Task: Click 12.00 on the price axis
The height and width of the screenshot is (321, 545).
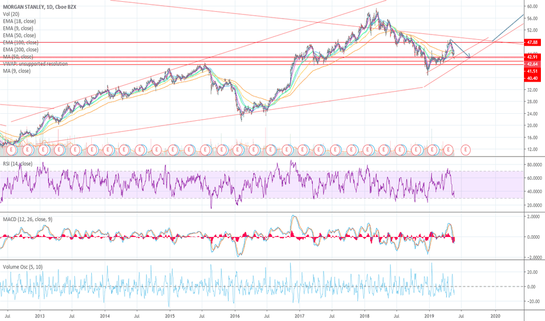Action: 532,149
